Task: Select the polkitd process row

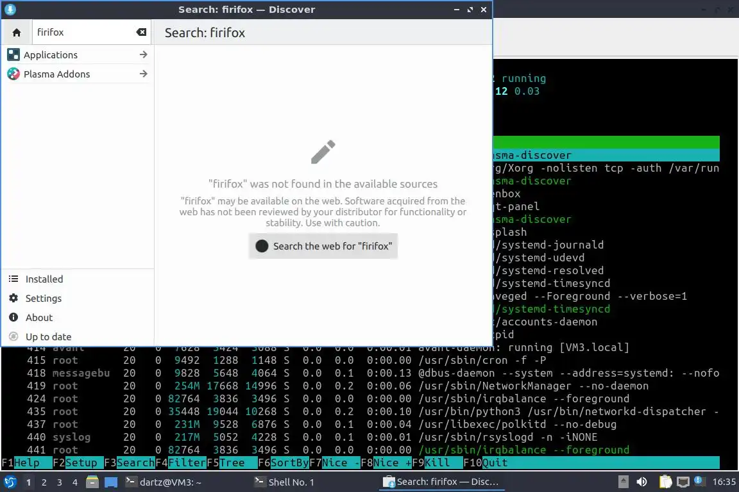Action: point(360,424)
